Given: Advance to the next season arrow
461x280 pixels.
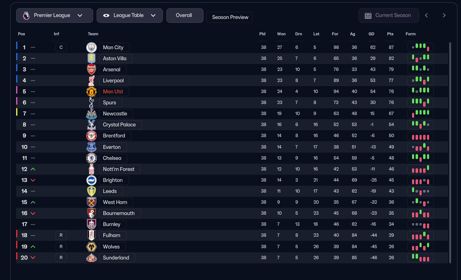Looking at the screenshot, I should click(x=444, y=15).
